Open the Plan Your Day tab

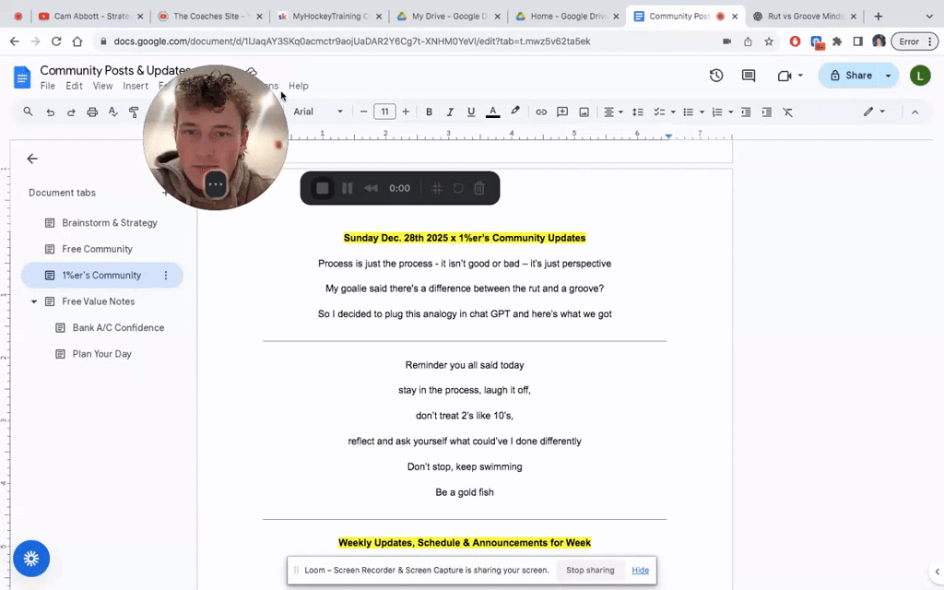point(102,354)
